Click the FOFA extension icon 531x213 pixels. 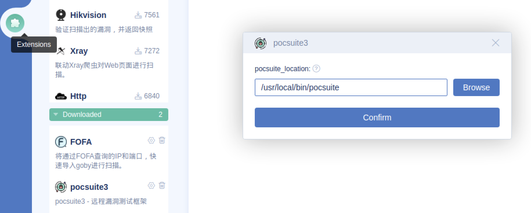[x=61, y=142]
